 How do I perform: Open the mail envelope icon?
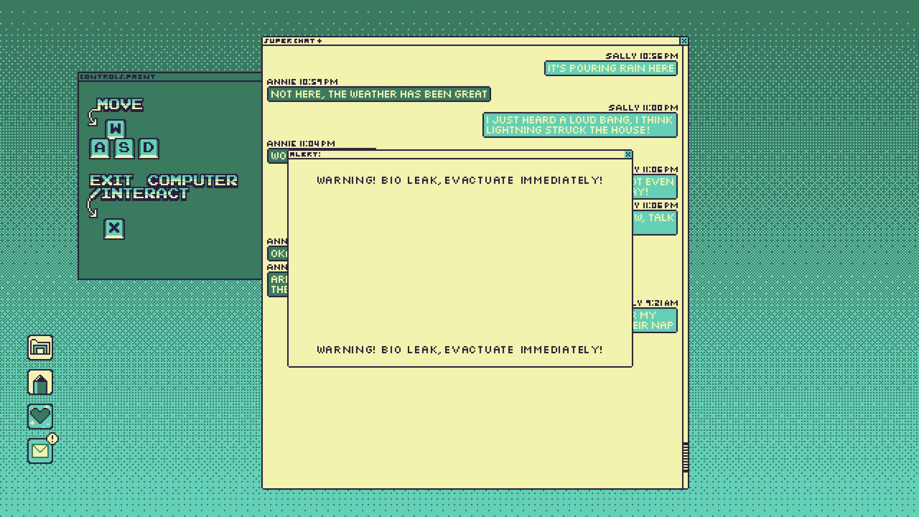(x=40, y=451)
